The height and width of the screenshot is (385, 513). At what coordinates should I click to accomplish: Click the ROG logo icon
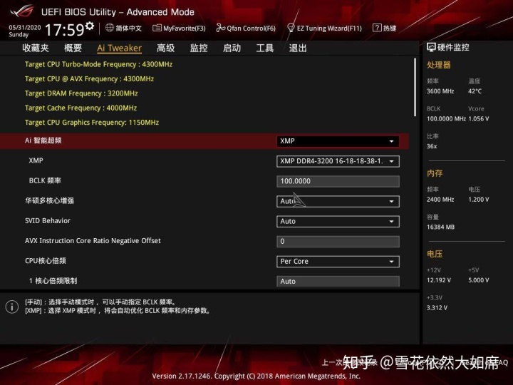point(21,11)
